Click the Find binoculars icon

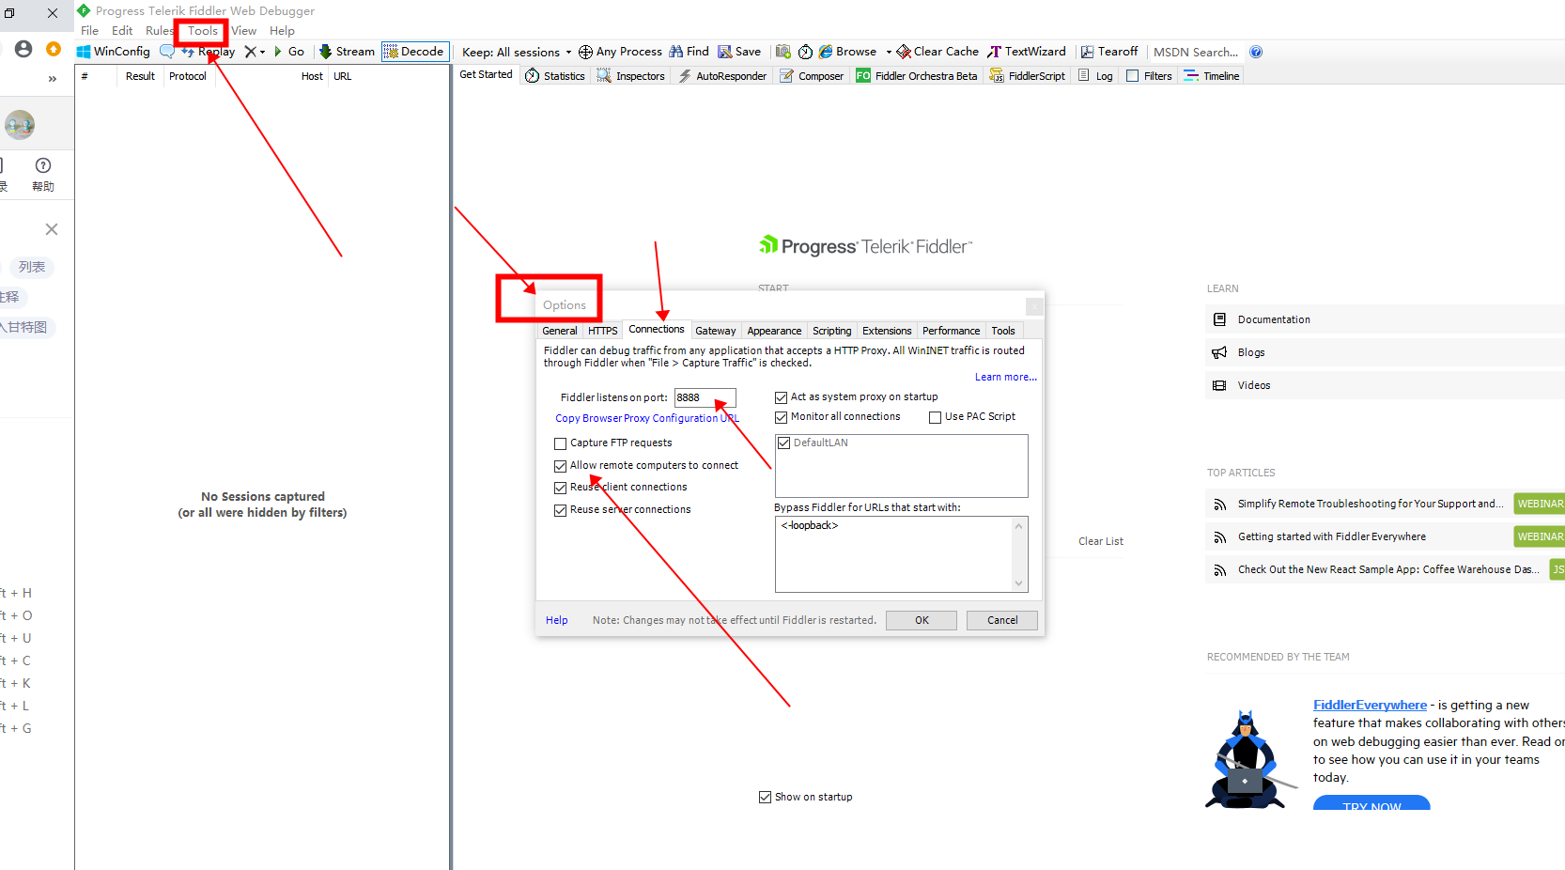coord(675,52)
